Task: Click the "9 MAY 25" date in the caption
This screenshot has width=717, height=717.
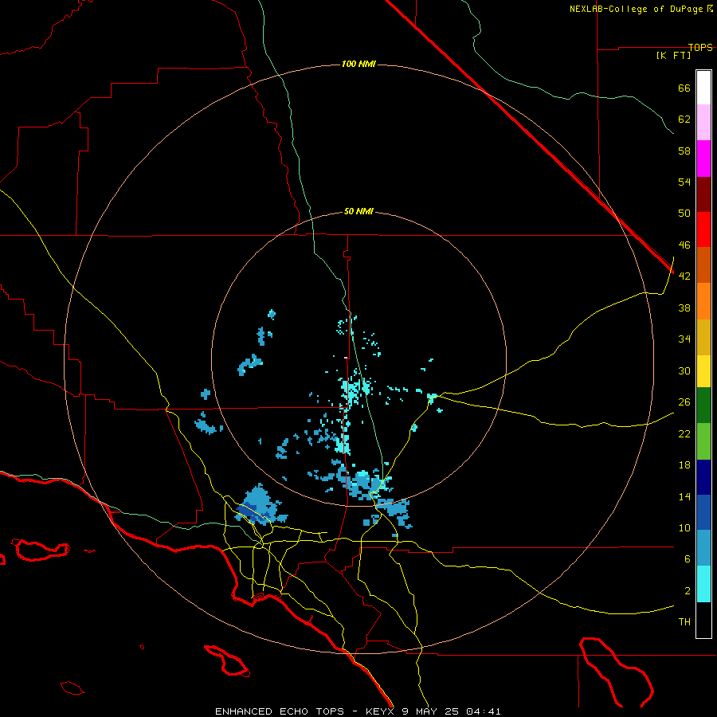Action: click(431, 711)
